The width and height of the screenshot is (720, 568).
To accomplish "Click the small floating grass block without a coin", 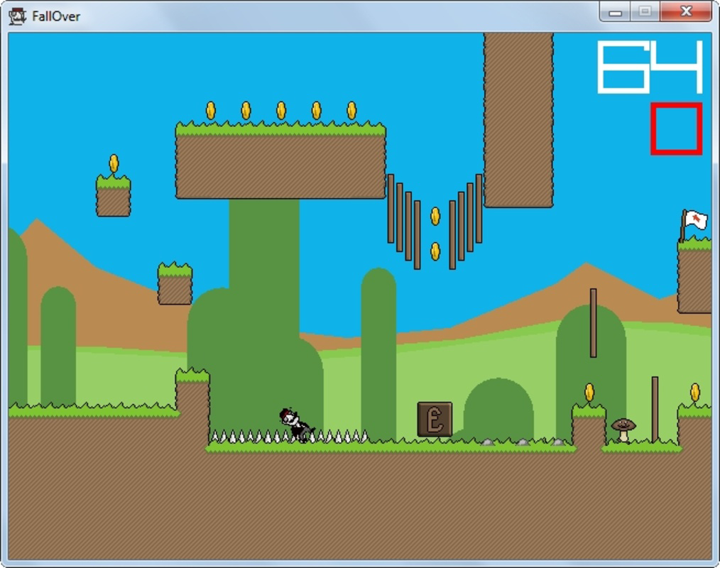I will point(175,283).
